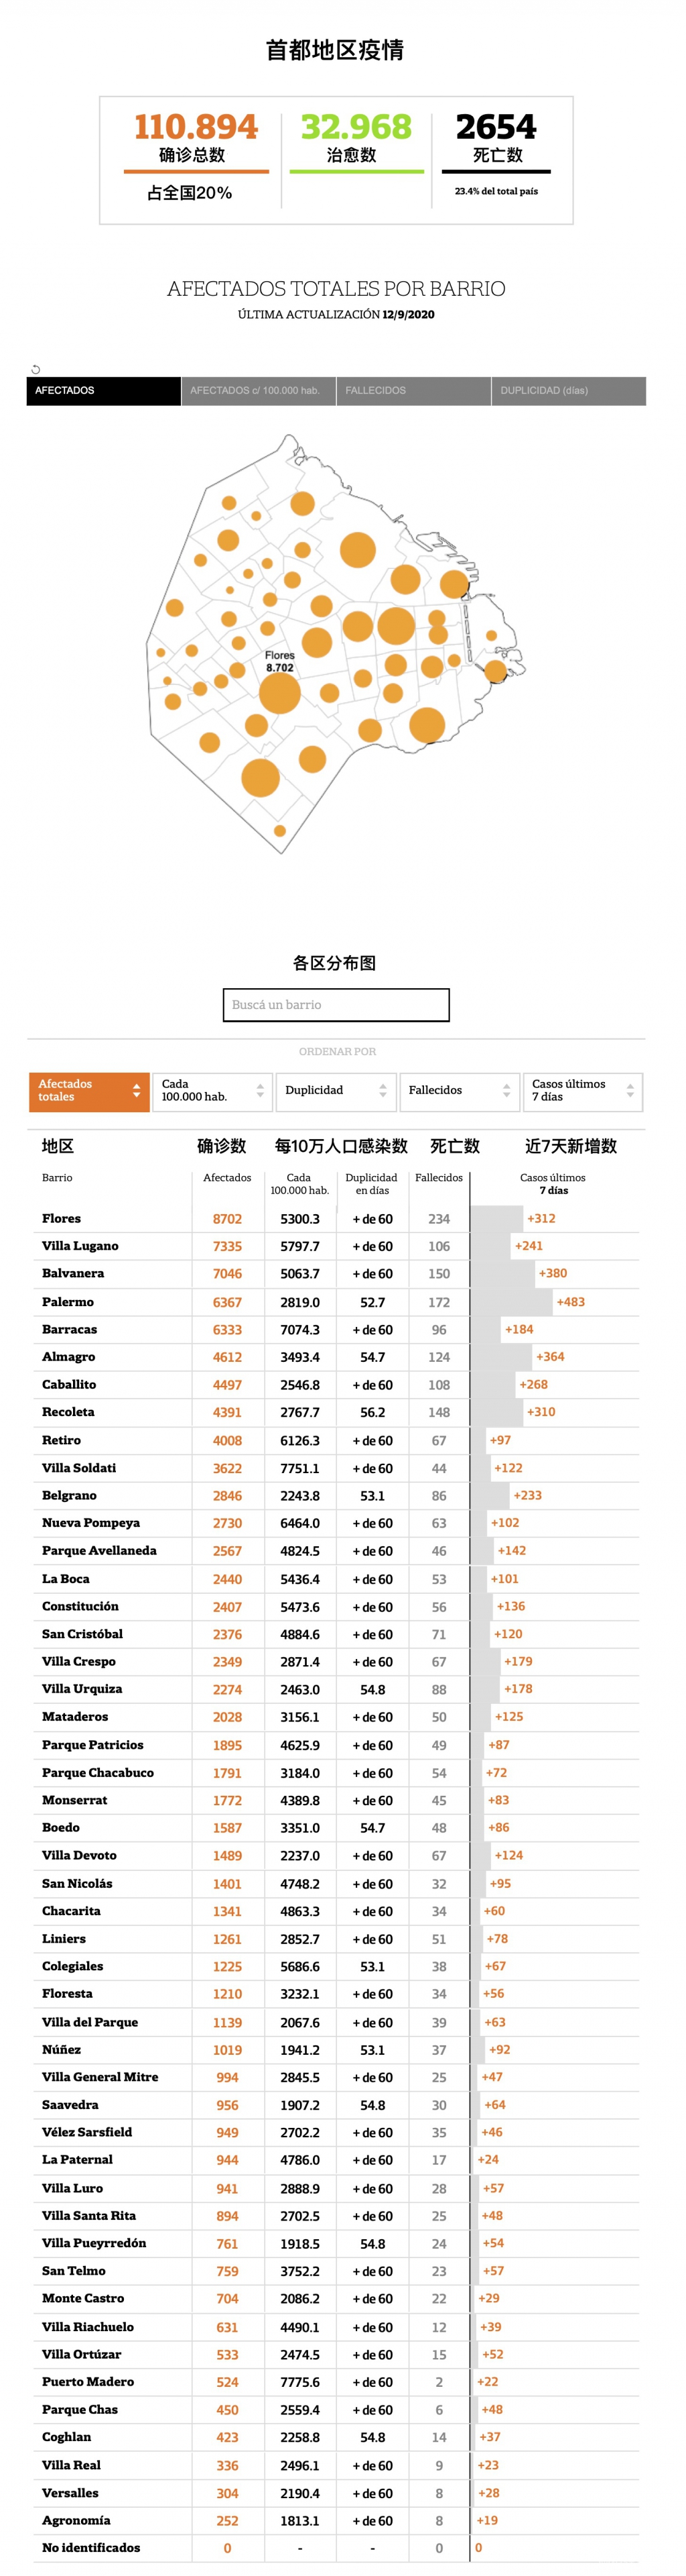Show the DUPLICIDAD (días) tab

[567, 390]
